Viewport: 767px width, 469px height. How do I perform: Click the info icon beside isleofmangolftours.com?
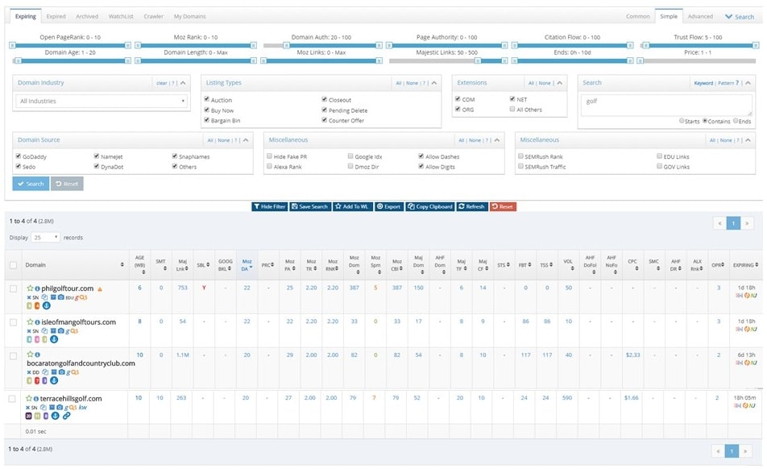pos(37,322)
